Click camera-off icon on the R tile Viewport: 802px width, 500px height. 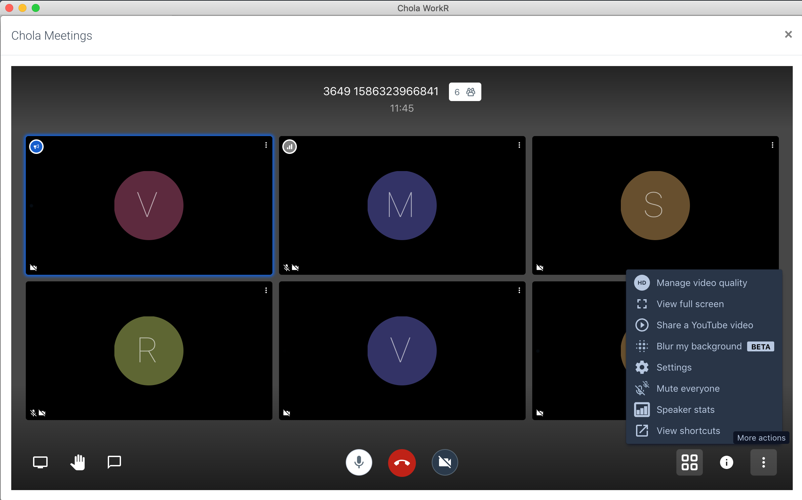pyautogui.click(x=42, y=413)
